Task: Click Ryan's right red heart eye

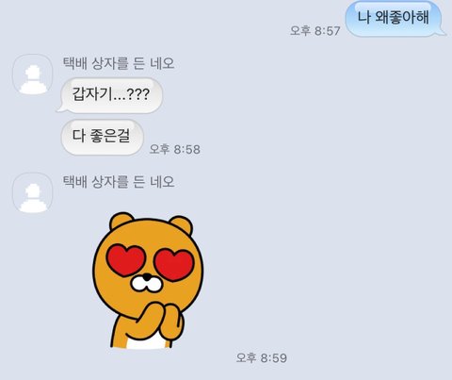Action: coord(174,265)
